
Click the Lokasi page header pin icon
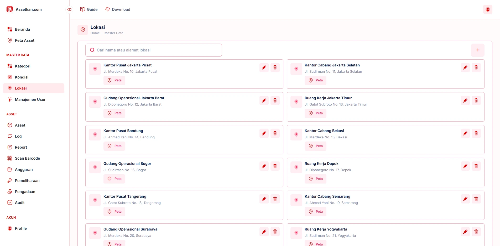point(83,30)
